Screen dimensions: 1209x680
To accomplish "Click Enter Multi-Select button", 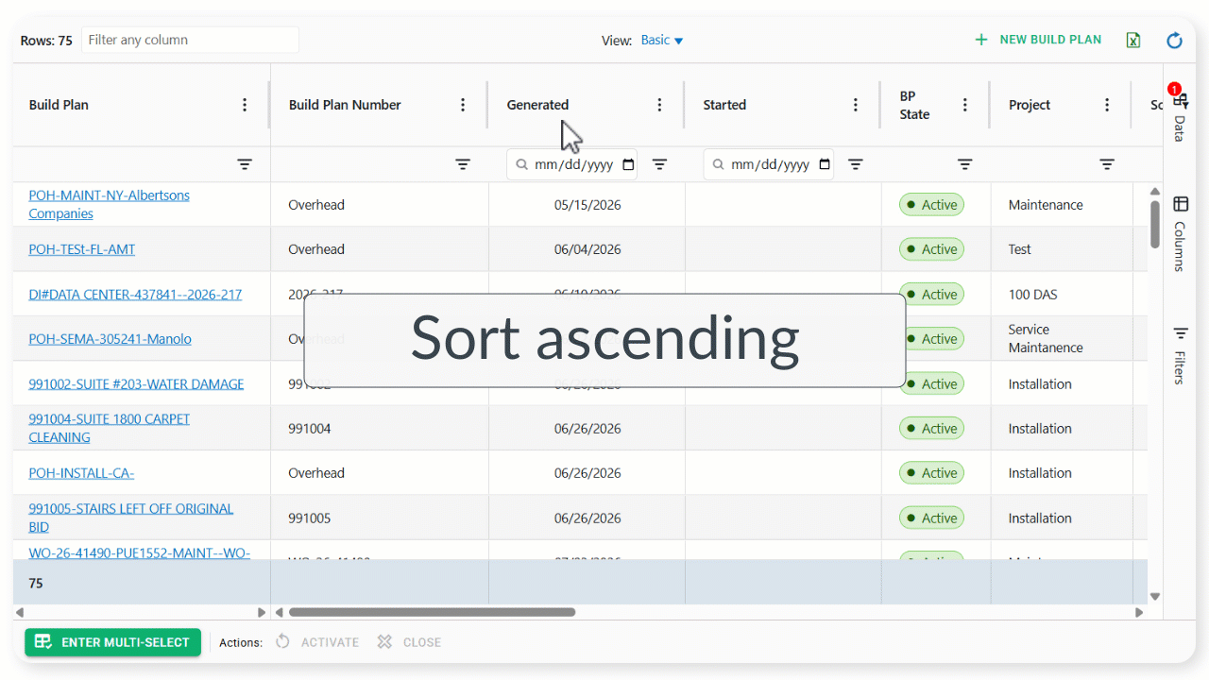I will pyautogui.click(x=113, y=642).
